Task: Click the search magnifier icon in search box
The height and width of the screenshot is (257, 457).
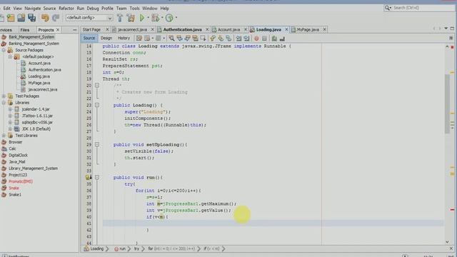Action: (x=388, y=8)
